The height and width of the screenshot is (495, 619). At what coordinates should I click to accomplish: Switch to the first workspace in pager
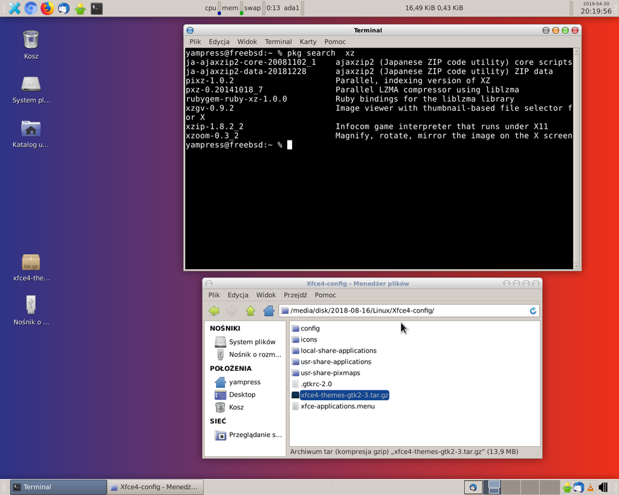[x=493, y=487]
